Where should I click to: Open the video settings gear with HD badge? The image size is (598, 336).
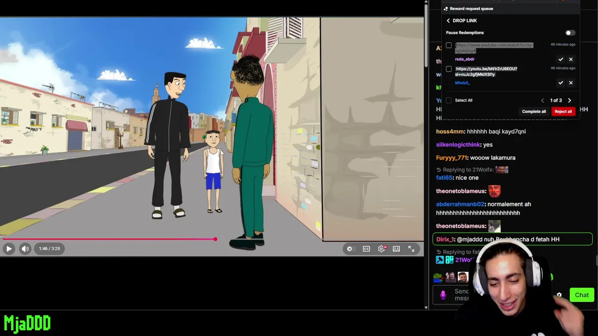[x=382, y=249]
